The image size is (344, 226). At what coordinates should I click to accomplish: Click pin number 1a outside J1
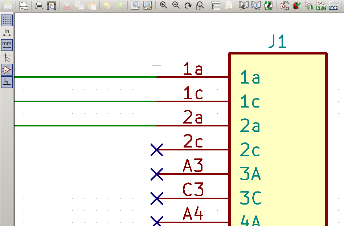(x=193, y=69)
